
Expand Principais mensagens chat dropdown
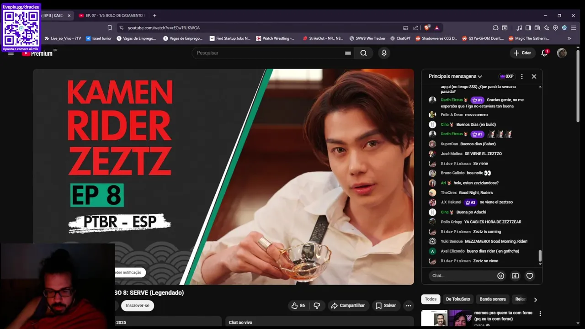pyautogui.click(x=455, y=76)
